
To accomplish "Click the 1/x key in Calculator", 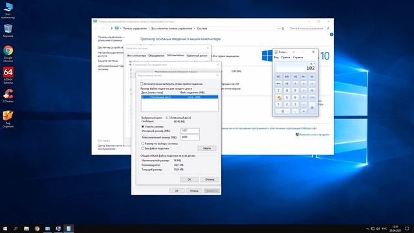I will pyautogui.click(x=312, y=97).
